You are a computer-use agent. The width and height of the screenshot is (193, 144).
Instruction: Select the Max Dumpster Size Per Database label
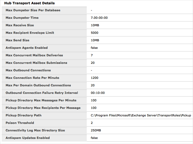coord(33,10)
